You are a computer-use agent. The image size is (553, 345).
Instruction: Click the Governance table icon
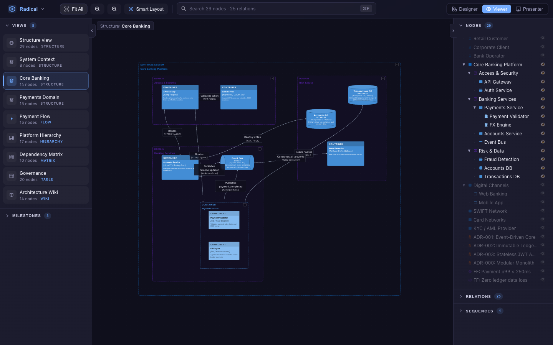tap(12, 176)
